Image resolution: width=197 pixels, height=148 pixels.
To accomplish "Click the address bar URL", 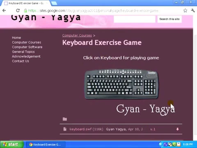I will click(93, 11).
